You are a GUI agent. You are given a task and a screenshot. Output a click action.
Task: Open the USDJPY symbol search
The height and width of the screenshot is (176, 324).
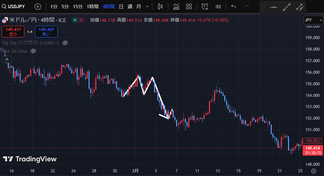(x=14, y=7)
